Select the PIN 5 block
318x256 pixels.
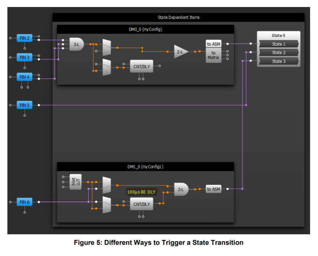point(24,105)
